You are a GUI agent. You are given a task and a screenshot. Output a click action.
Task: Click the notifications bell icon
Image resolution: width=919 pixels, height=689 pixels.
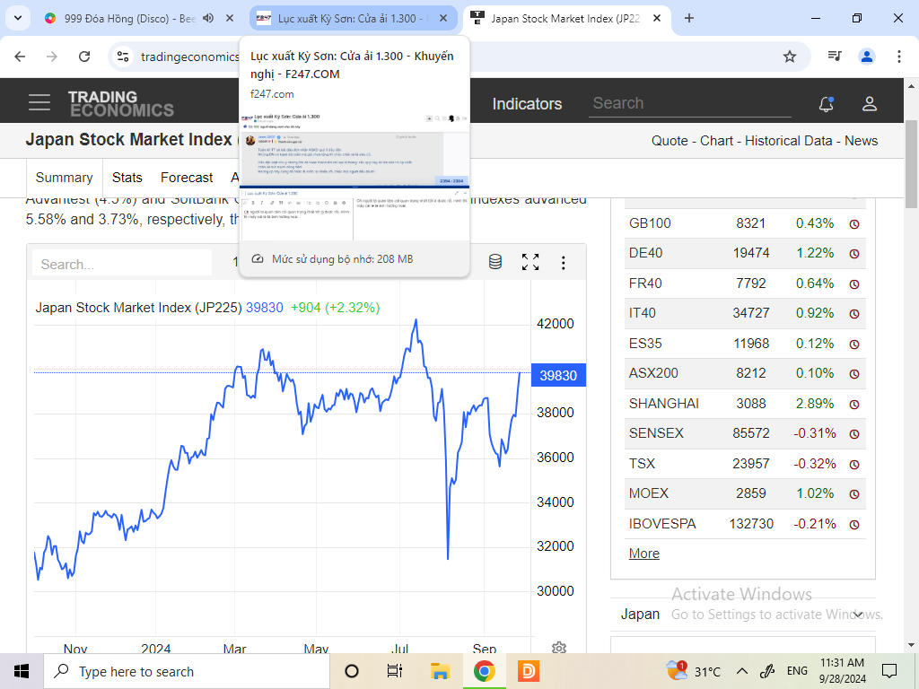pyautogui.click(x=827, y=104)
